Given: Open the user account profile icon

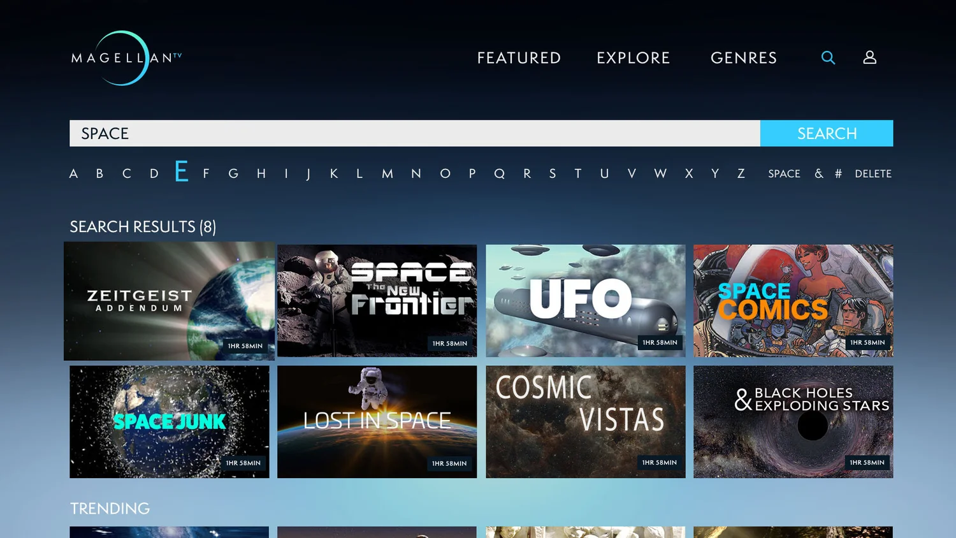Looking at the screenshot, I should pyautogui.click(x=870, y=57).
